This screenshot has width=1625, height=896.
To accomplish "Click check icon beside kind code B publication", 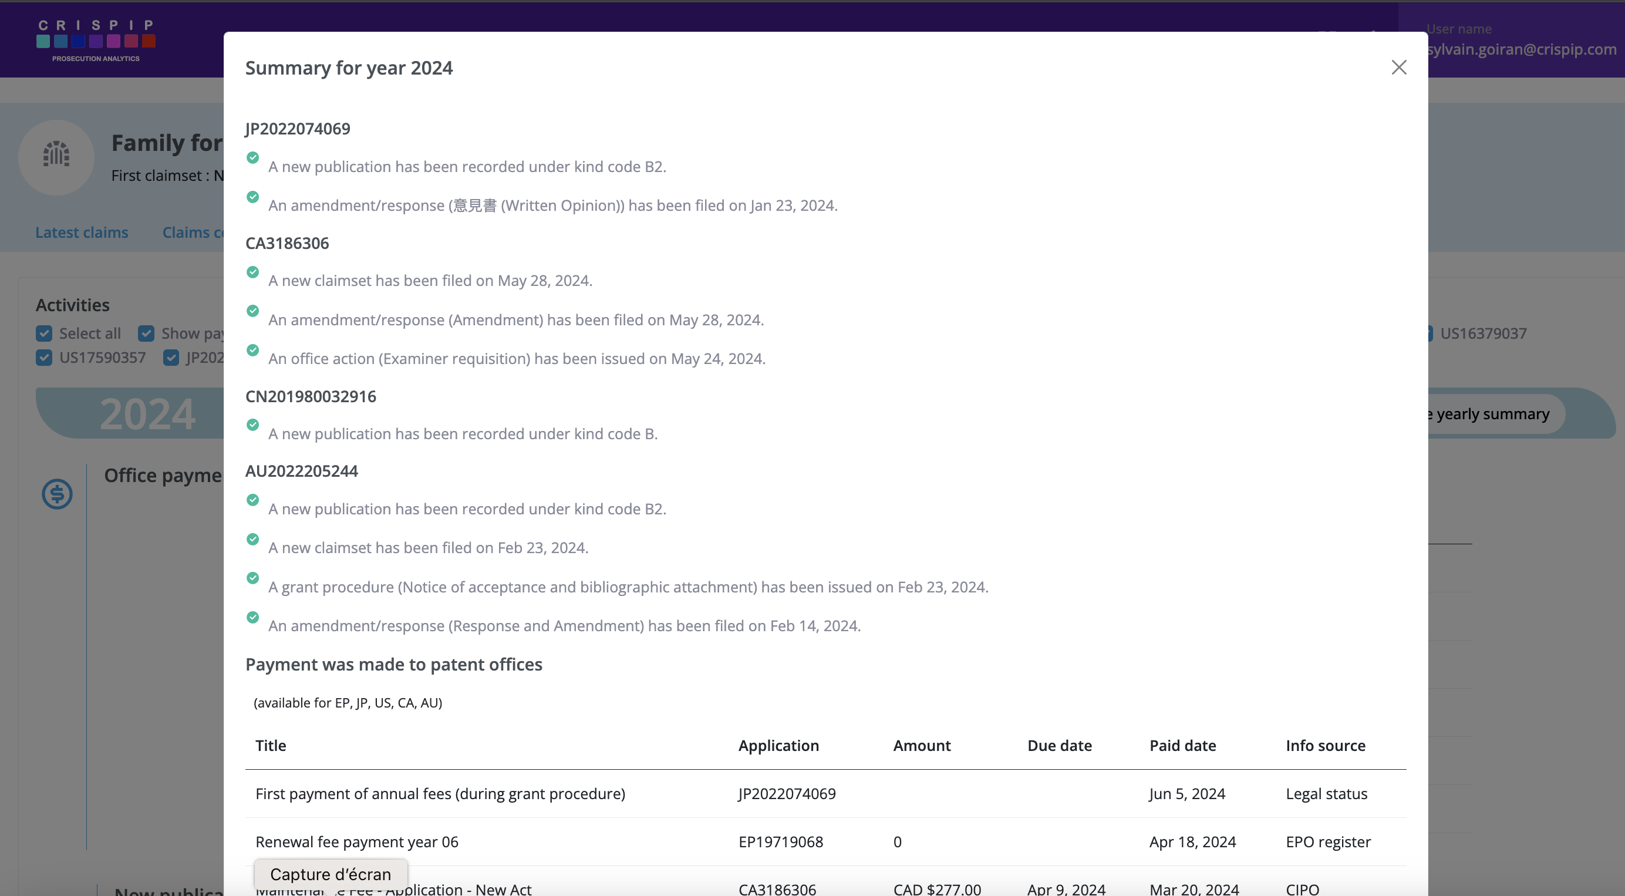I will tap(253, 425).
